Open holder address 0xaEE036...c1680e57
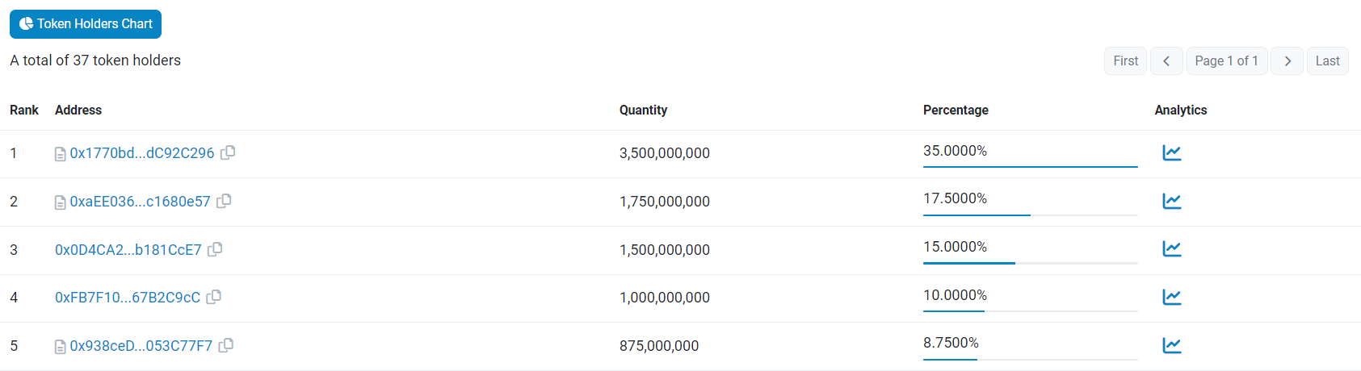Image resolution: width=1361 pixels, height=371 pixels. [140, 202]
